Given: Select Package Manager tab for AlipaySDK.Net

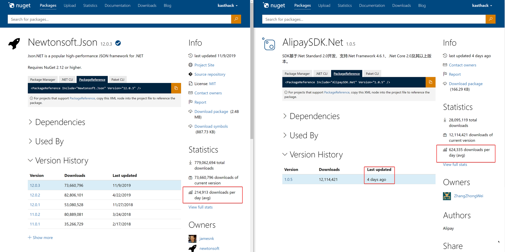Looking at the screenshot, I should click(297, 74).
